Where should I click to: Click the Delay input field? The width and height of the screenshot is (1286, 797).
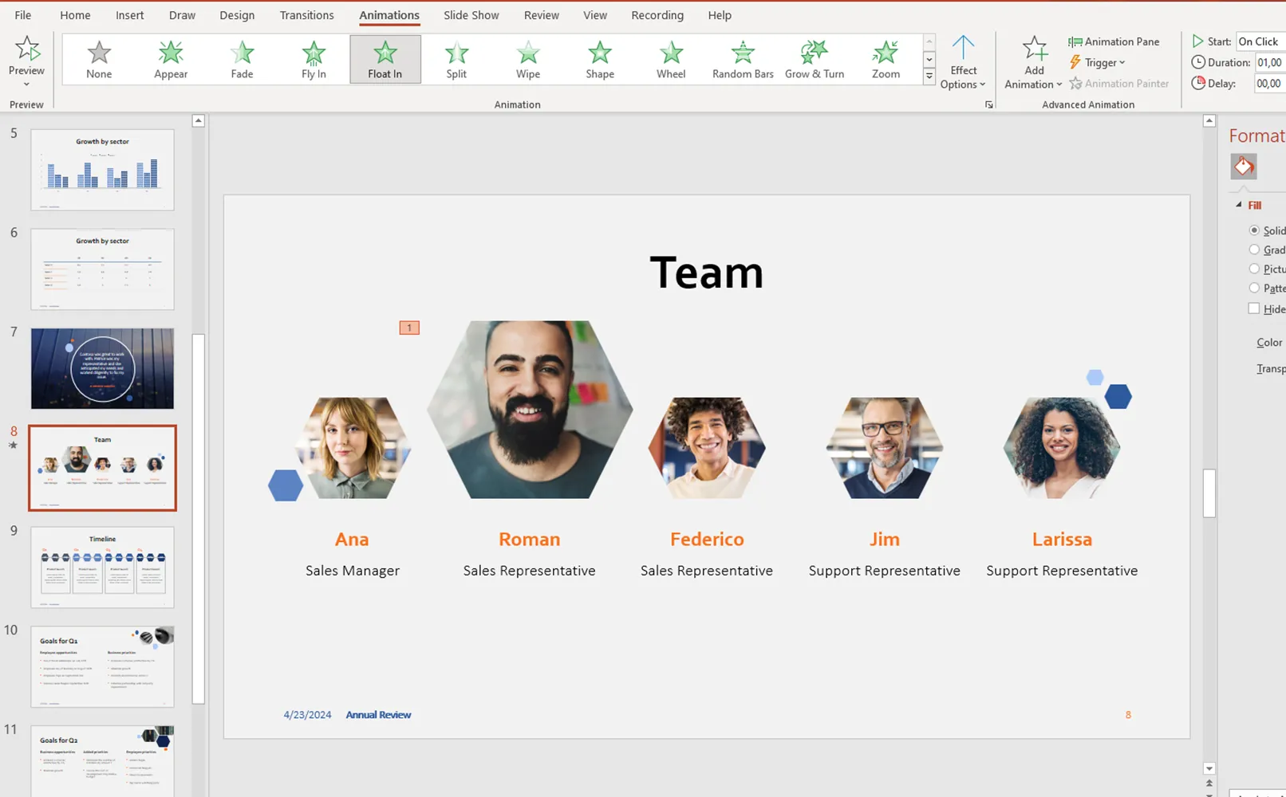(x=1270, y=83)
